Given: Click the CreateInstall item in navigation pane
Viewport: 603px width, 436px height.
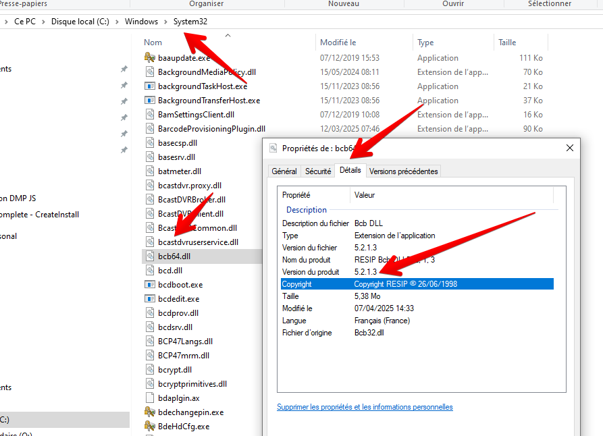Looking at the screenshot, I should 39,215.
